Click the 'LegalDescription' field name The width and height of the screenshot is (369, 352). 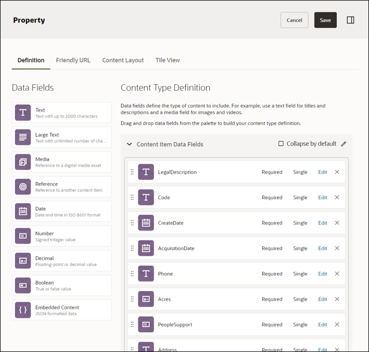tap(177, 172)
